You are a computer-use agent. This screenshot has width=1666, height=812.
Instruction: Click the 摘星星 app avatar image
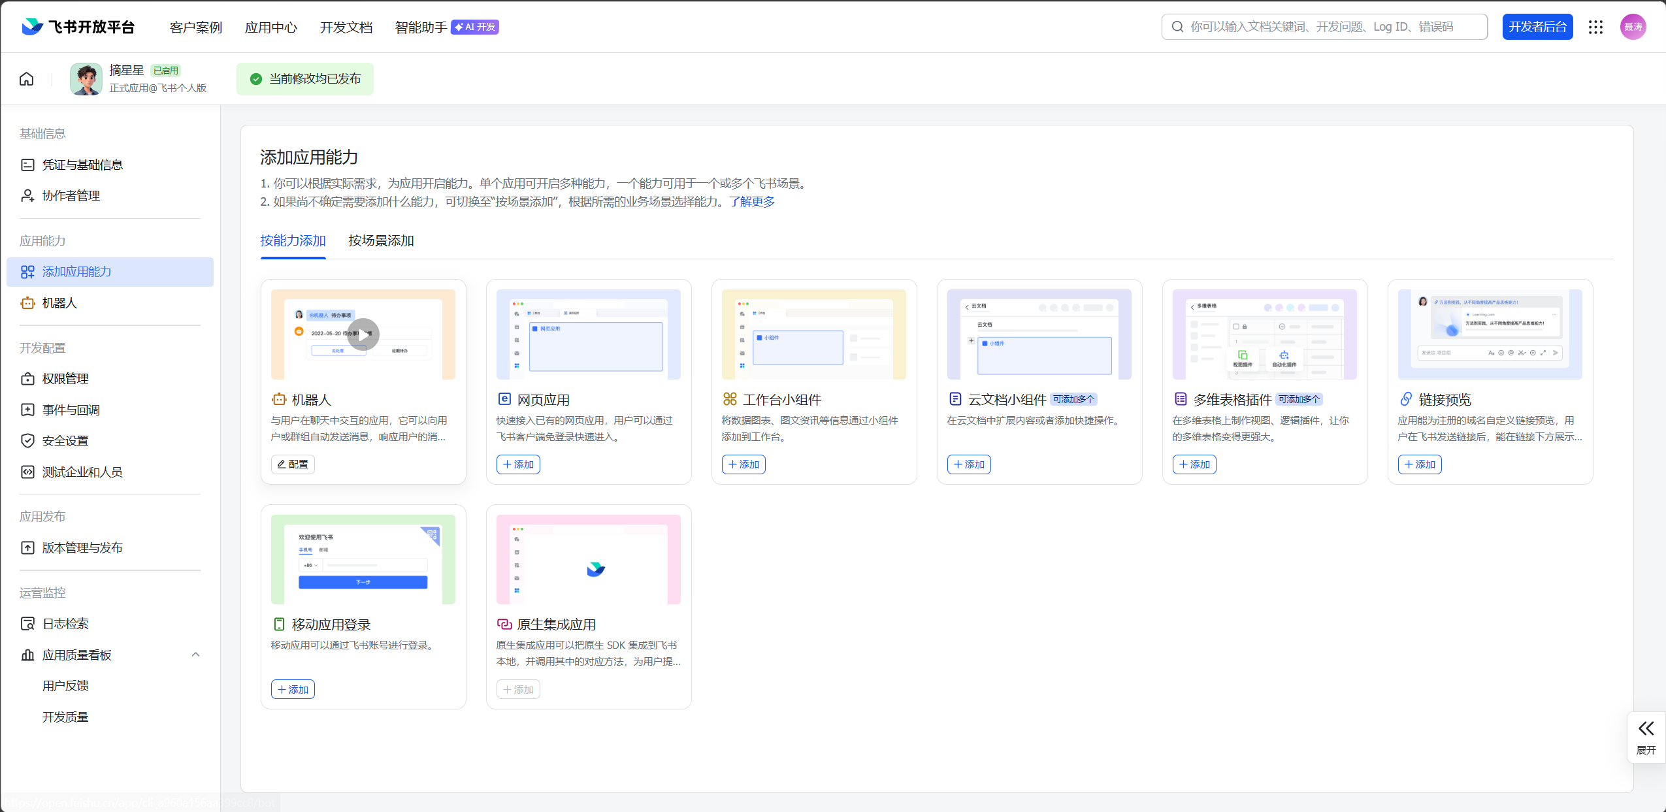(x=86, y=79)
